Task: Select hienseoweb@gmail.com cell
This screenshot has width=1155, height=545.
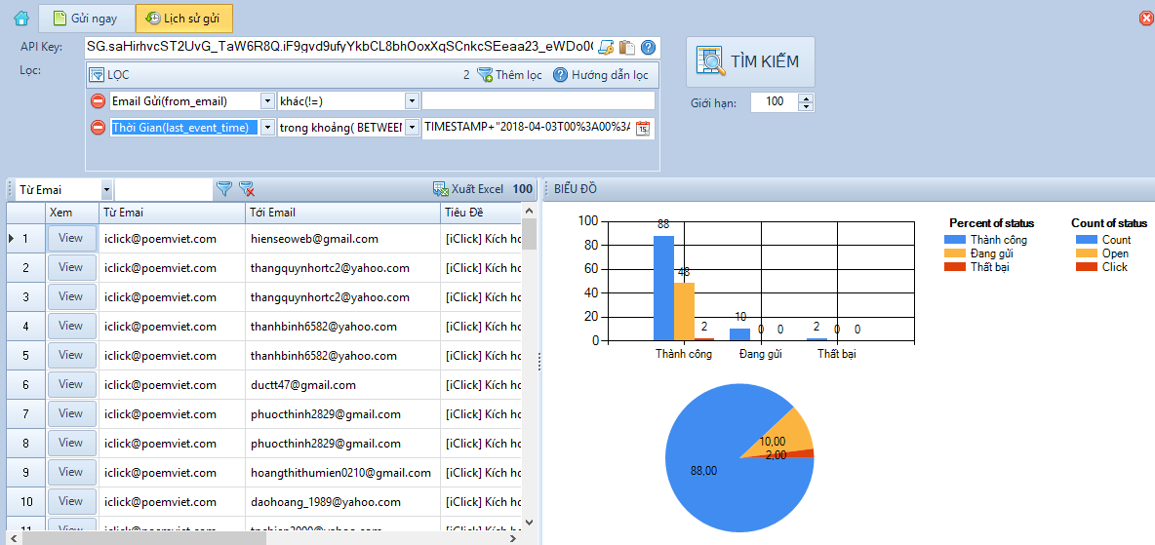Action: 342,239
